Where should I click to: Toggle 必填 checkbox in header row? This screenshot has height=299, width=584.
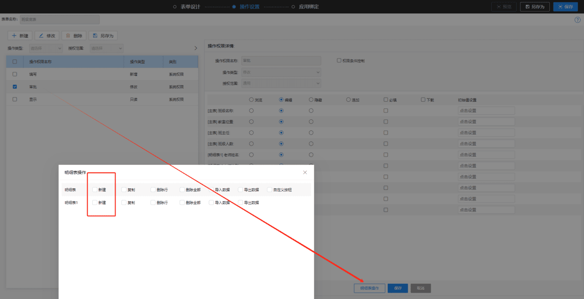click(x=385, y=100)
